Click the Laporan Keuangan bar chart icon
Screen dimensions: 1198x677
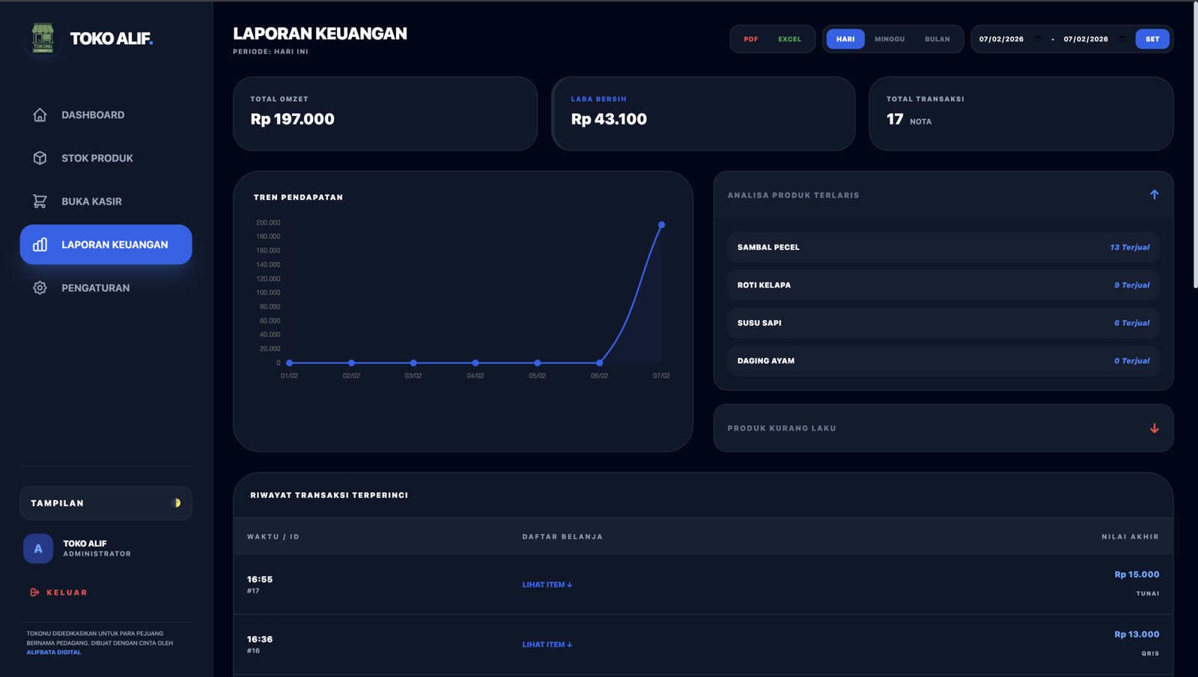tap(40, 245)
